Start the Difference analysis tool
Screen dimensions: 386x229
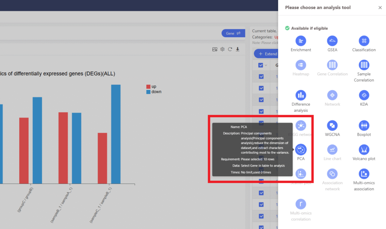click(x=301, y=95)
